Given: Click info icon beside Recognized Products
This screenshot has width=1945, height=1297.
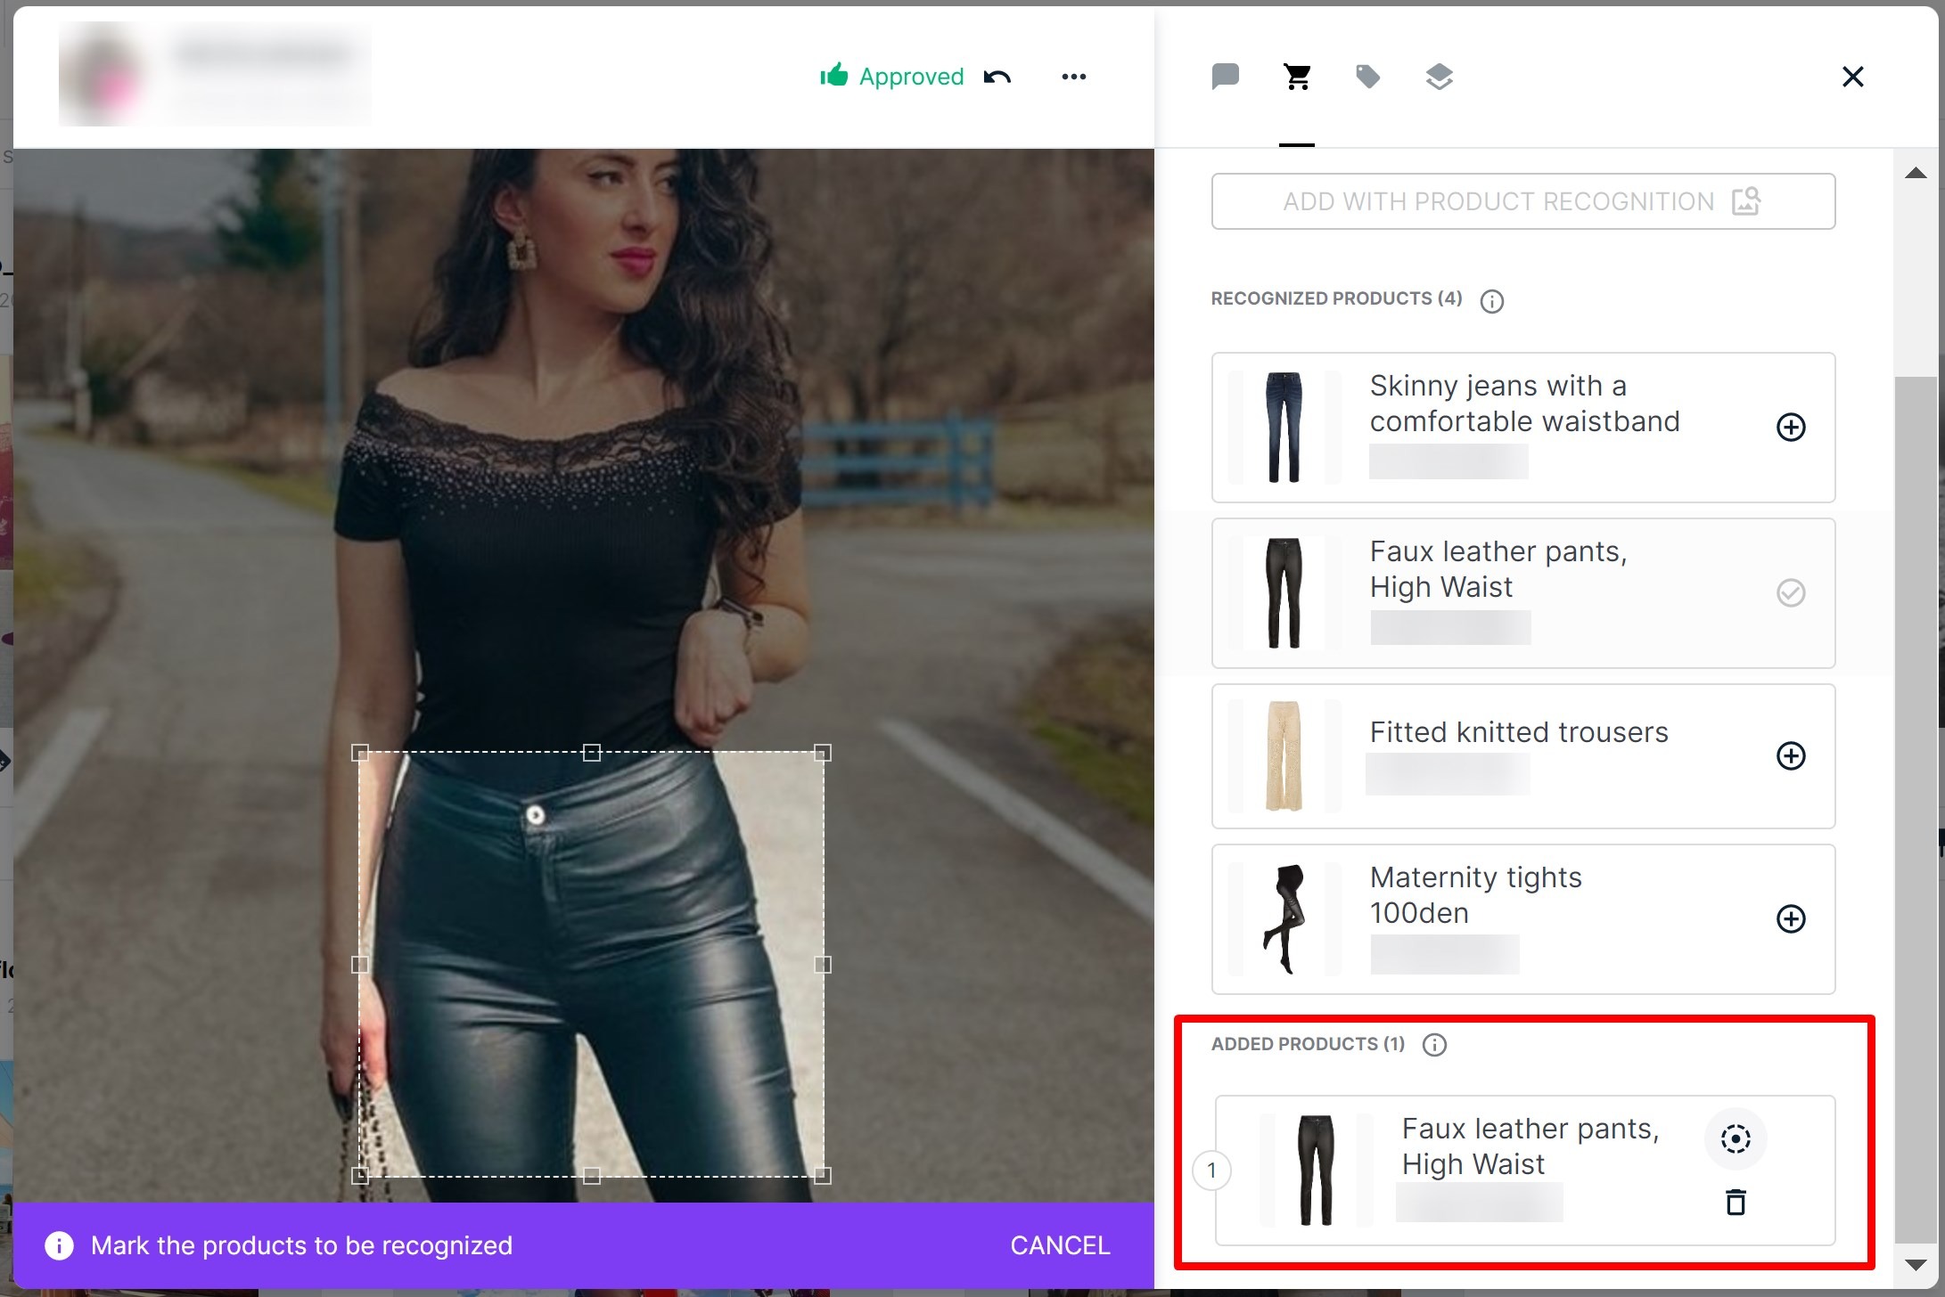Looking at the screenshot, I should click(1491, 301).
